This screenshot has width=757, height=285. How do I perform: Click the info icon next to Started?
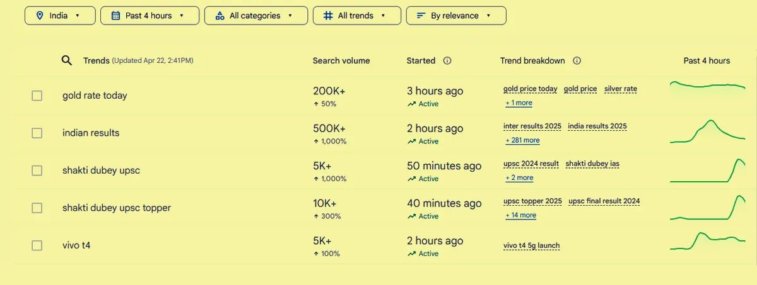447,61
